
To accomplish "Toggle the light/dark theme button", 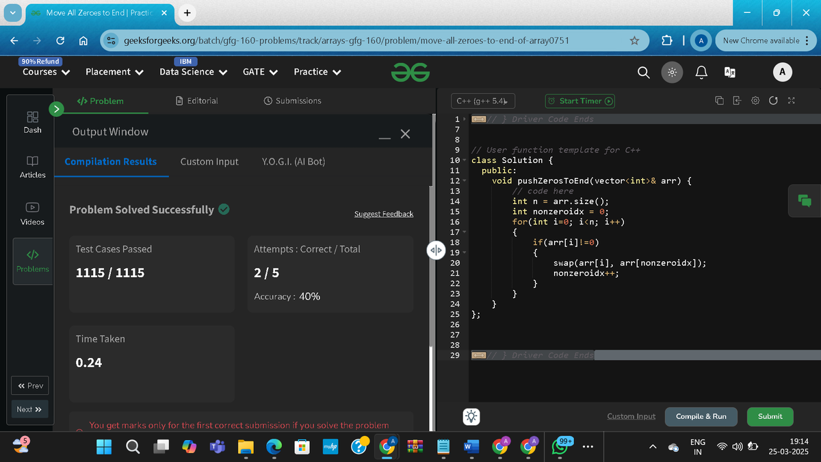I will pos(673,72).
